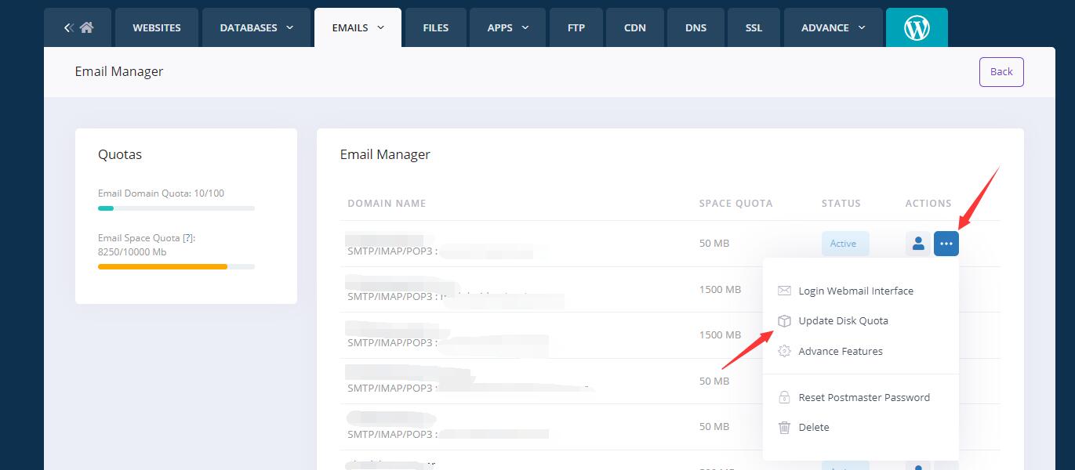Image resolution: width=1075 pixels, height=470 pixels.
Task: Click the gear icon beside Advance Features
Action: 784,351
